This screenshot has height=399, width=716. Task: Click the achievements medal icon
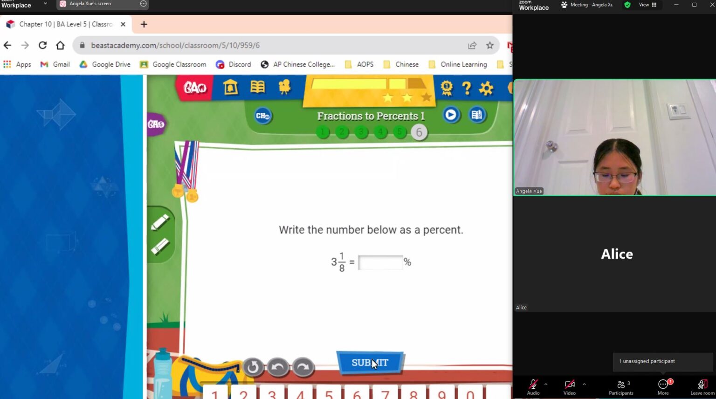(447, 88)
